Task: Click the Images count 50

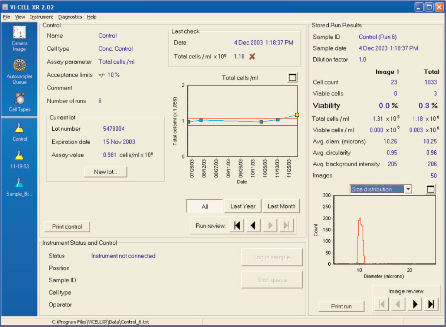Action: [434, 176]
